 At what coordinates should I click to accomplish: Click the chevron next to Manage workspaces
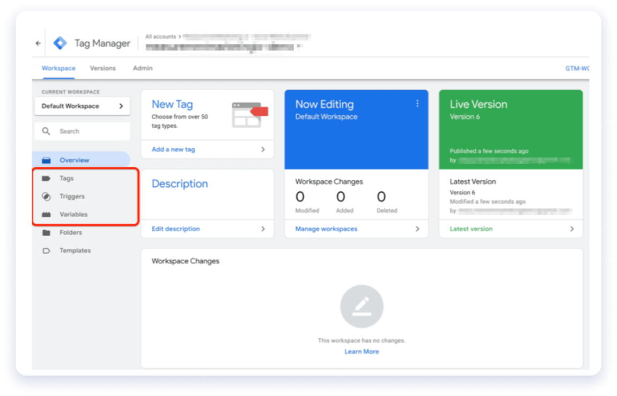coord(417,229)
